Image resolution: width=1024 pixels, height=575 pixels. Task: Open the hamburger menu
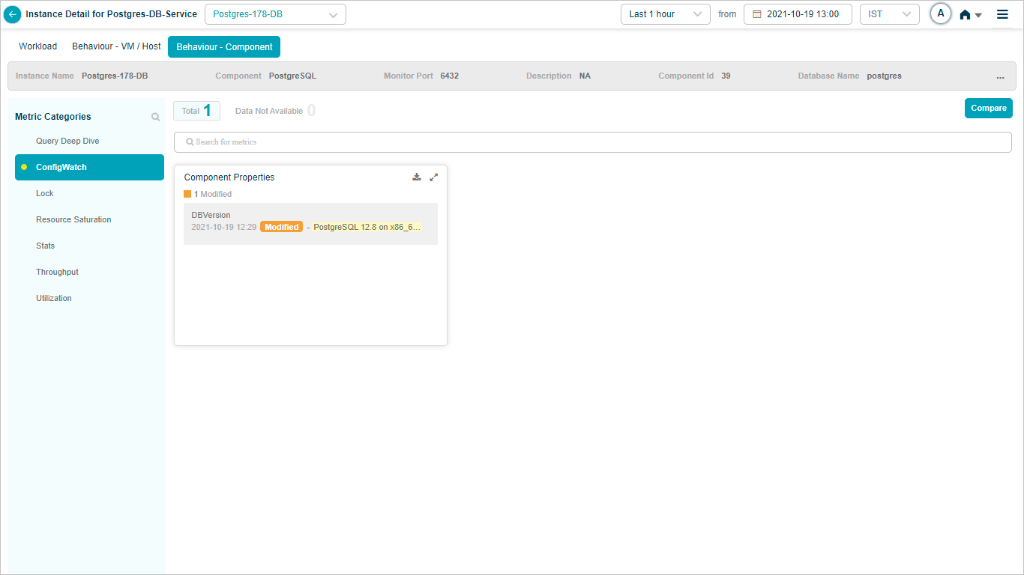pyautogui.click(x=1002, y=14)
